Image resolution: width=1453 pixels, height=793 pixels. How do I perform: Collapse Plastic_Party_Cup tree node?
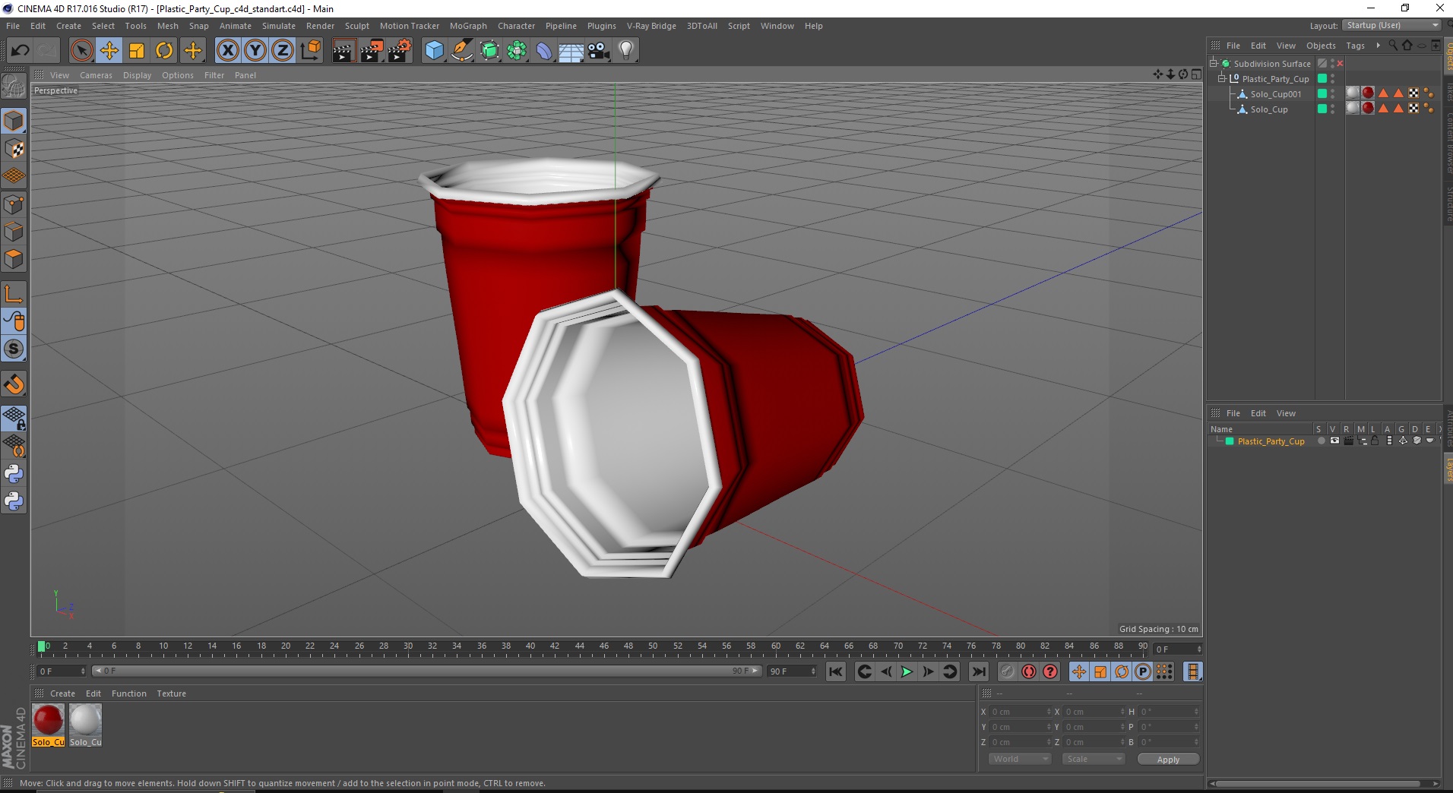(1222, 79)
